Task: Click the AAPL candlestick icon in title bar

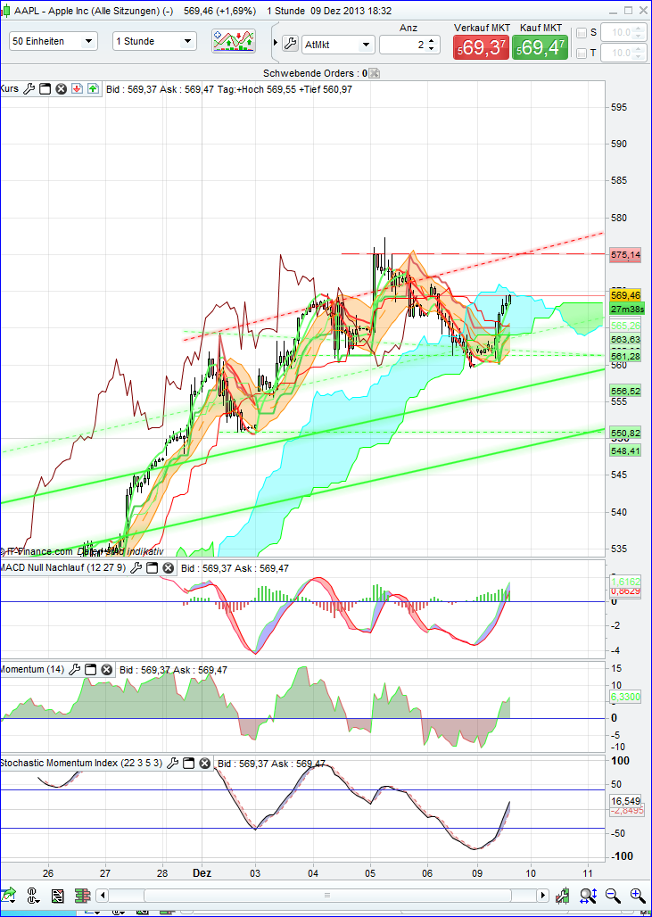Action: click(x=6, y=11)
